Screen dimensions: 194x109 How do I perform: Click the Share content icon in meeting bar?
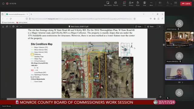click(x=176, y=4)
